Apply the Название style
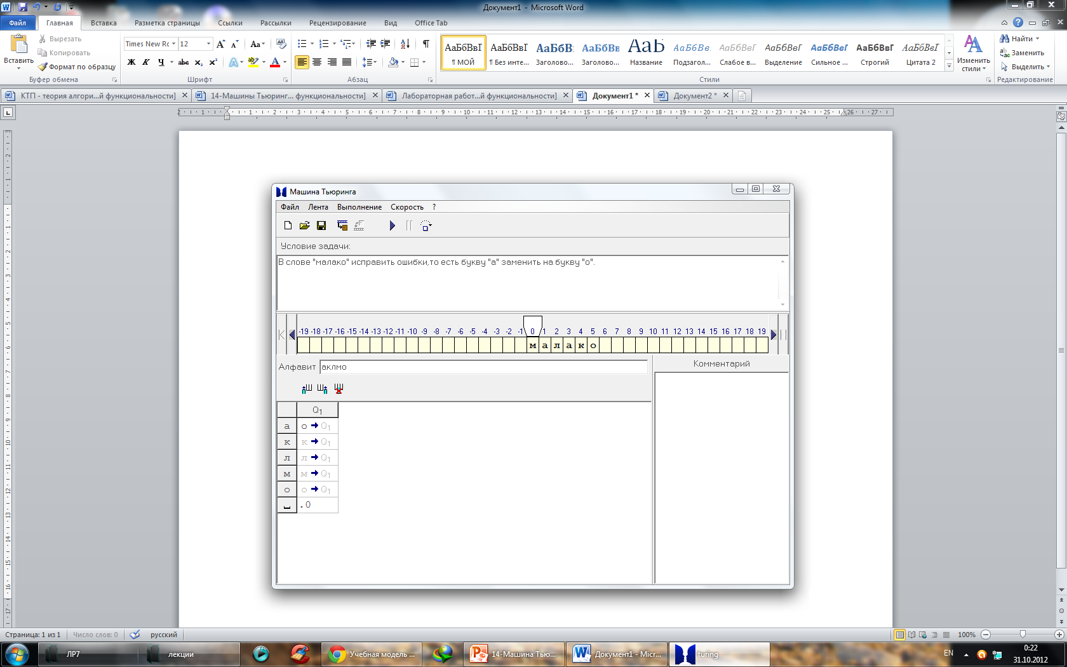This screenshot has height=667, width=1067. [646, 52]
